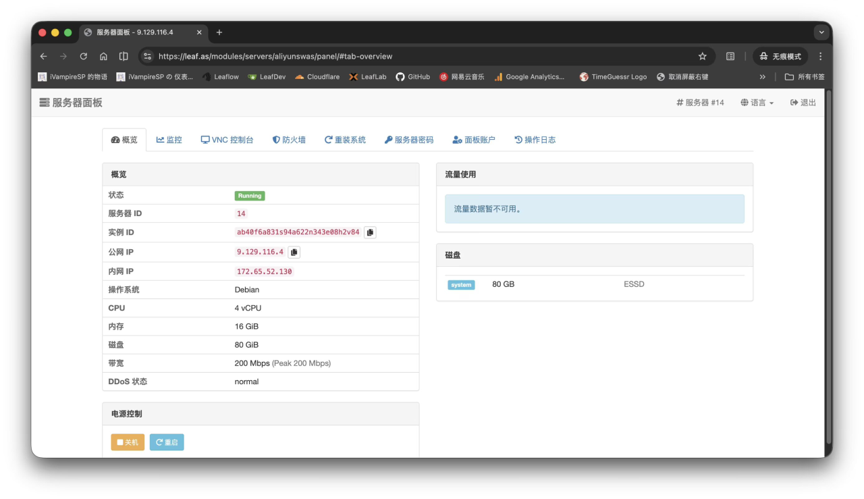864x499 pixels.
Task: Copy the public IP address
Action: (x=294, y=252)
